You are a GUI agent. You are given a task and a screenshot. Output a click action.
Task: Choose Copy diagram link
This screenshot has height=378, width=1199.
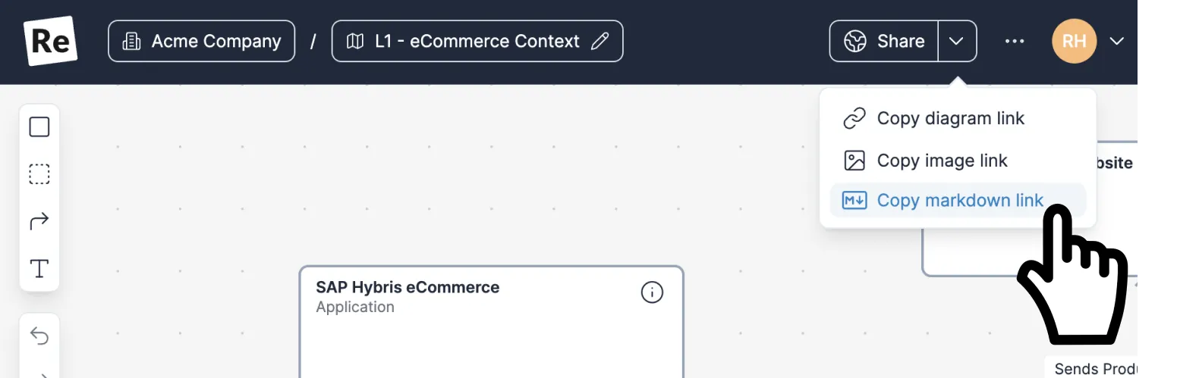pos(950,118)
